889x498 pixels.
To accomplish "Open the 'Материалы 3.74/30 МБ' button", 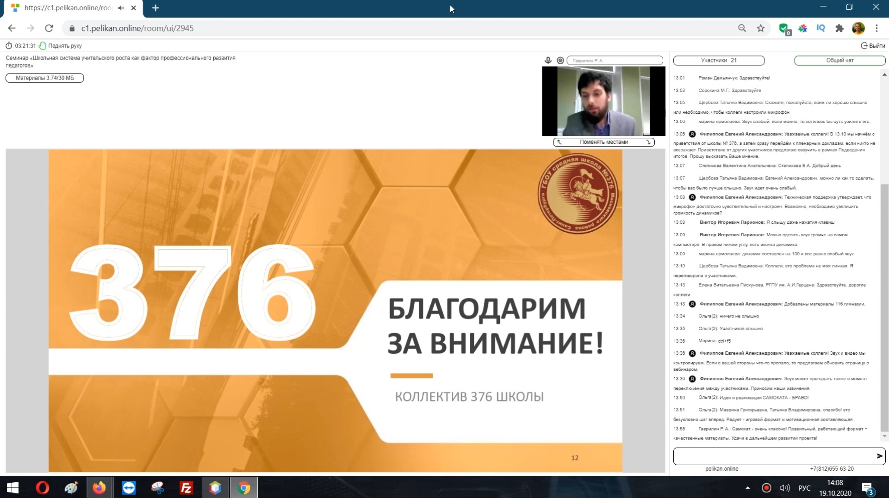I will [x=45, y=78].
